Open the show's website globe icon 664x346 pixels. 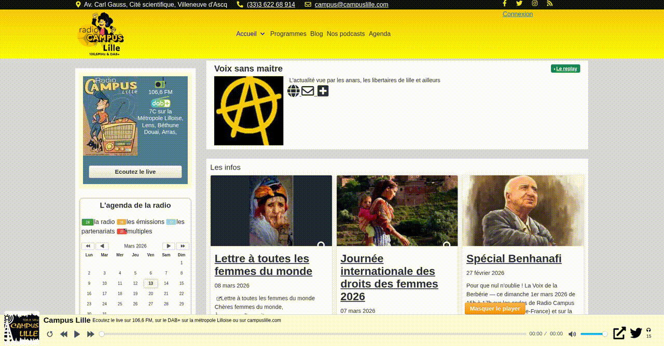tap(294, 91)
